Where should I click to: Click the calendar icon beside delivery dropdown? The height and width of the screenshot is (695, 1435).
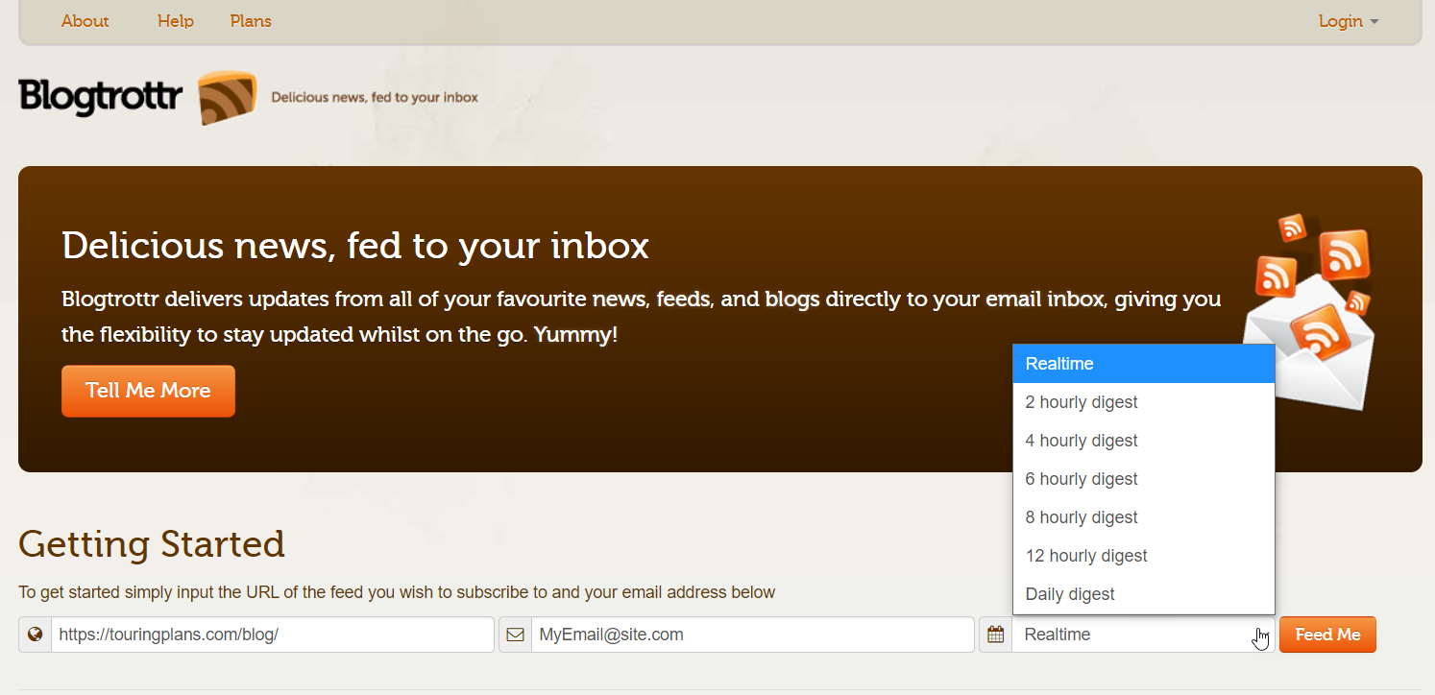(995, 635)
